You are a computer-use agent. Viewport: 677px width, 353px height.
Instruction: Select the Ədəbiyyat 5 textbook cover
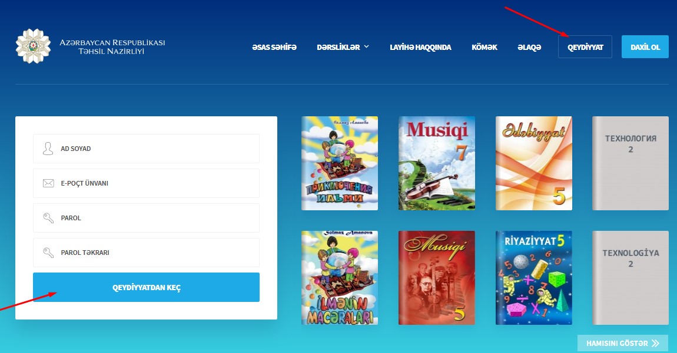[533, 163]
